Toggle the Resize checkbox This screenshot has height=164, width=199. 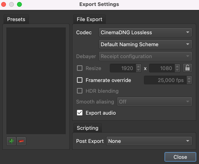[80, 68]
